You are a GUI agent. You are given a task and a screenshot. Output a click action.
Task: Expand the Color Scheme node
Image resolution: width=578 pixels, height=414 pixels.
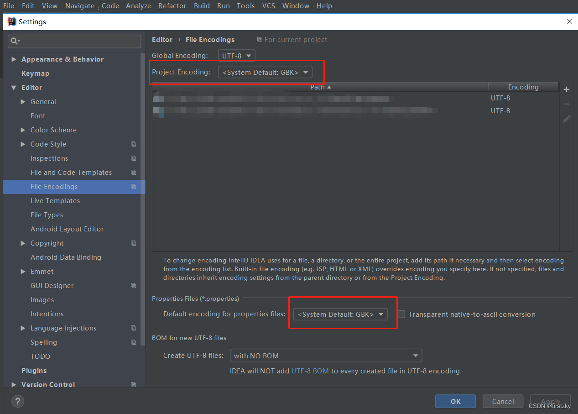[23, 130]
